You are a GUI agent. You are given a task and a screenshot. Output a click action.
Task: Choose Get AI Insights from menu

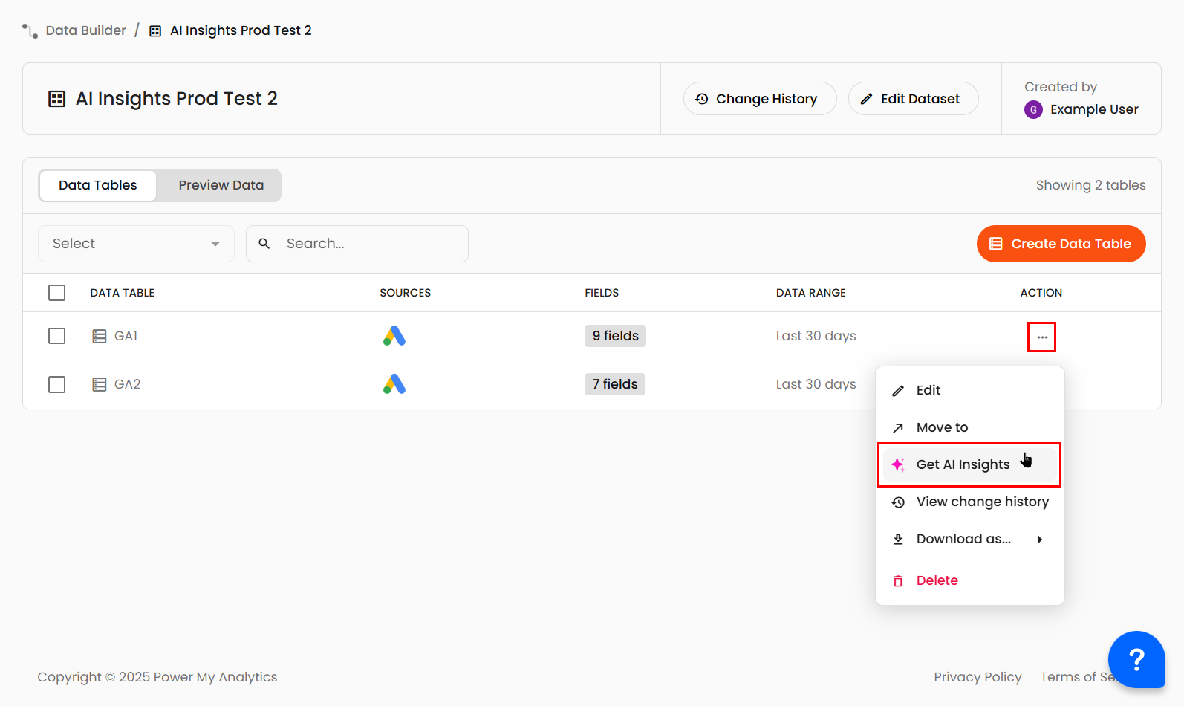point(963,464)
